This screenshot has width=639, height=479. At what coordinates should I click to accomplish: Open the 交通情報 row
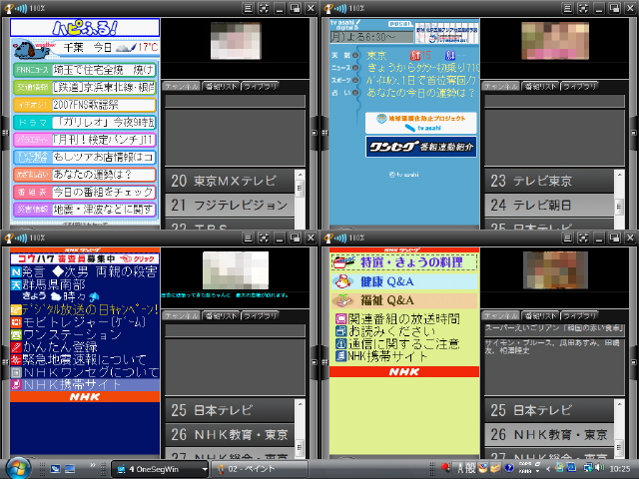pyautogui.click(x=84, y=87)
